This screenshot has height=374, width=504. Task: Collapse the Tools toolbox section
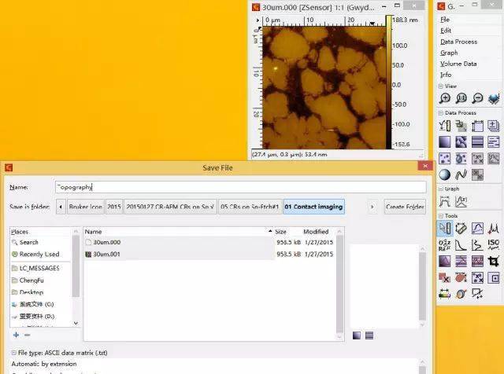pyautogui.click(x=441, y=216)
